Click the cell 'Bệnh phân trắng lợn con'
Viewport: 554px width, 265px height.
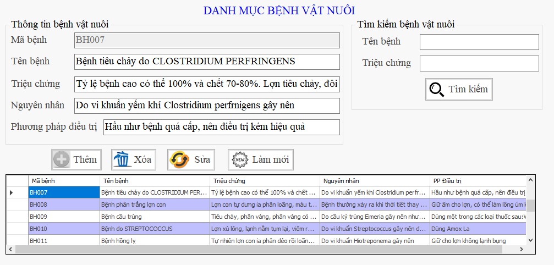(x=155, y=205)
